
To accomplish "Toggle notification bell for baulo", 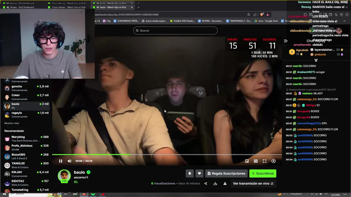I will tap(189, 173).
